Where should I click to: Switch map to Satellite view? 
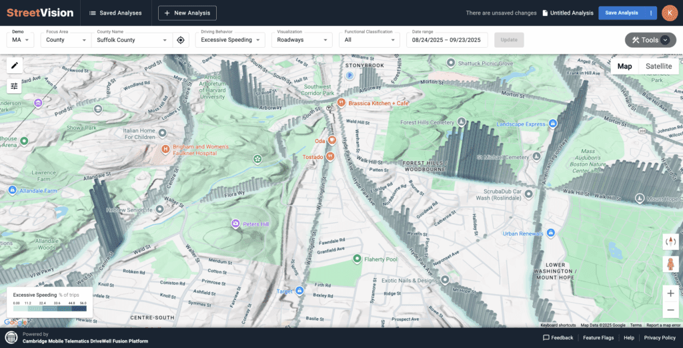point(658,66)
